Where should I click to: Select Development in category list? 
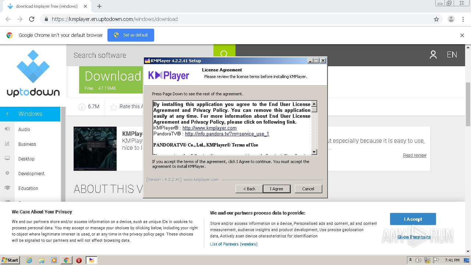(x=31, y=173)
